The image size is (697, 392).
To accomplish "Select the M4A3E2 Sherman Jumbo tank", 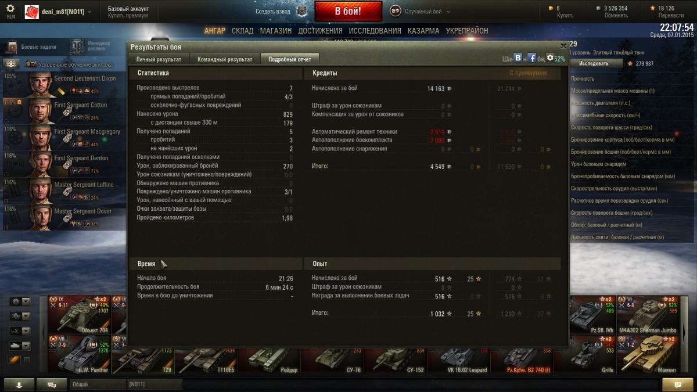I will (648, 314).
